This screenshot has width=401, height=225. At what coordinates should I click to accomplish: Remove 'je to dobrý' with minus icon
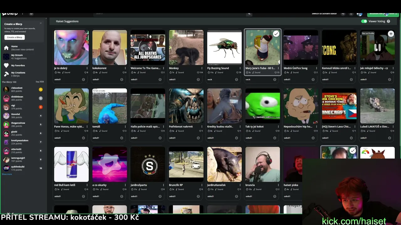tap(83, 79)
